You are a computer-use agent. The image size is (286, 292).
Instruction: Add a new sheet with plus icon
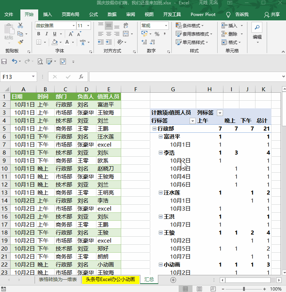click(x=173, y=280)
